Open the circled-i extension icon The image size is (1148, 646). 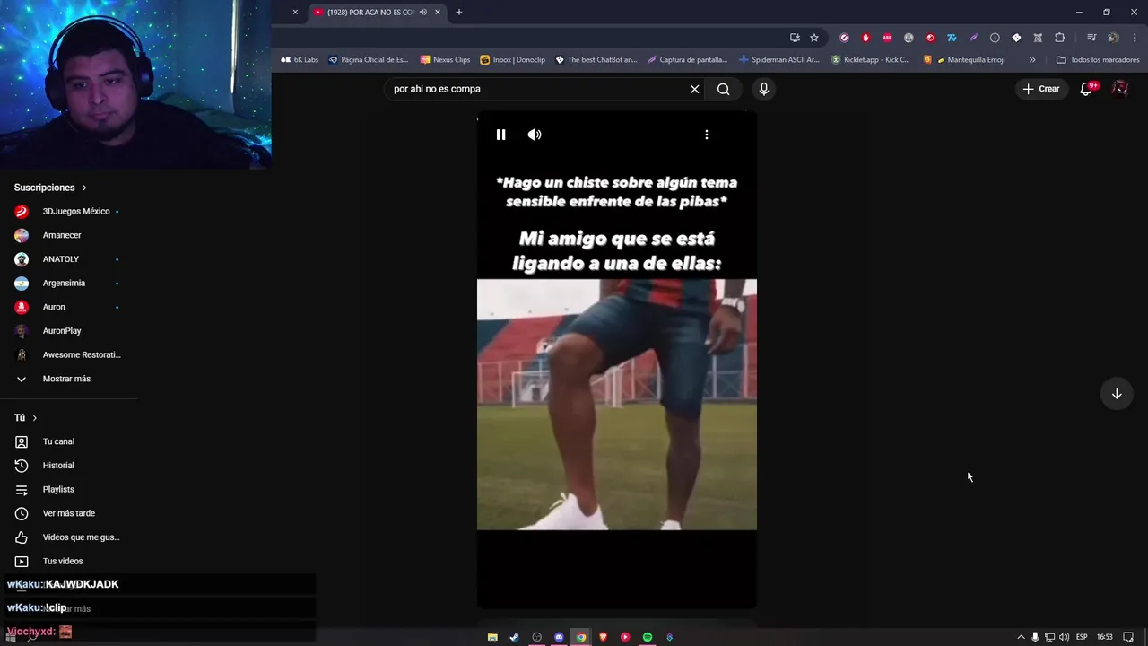(995, 38)
